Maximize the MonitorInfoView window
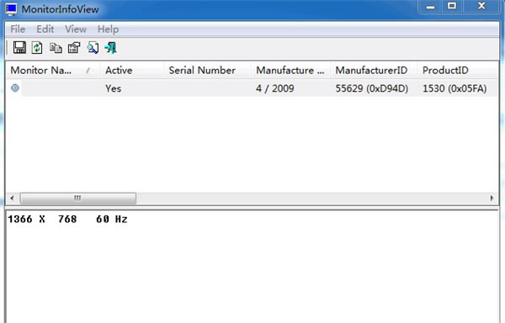 tap(452, 7)
